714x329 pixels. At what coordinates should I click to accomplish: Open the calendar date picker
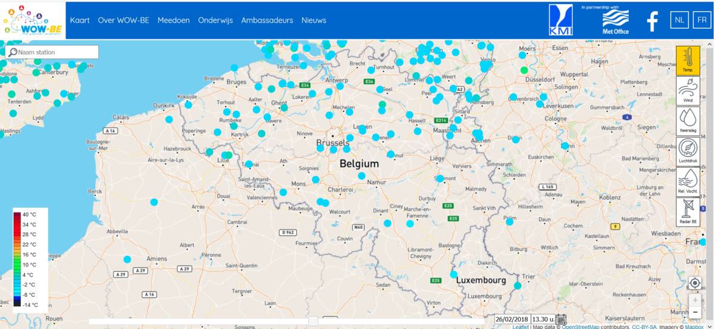tap(561, 320)
